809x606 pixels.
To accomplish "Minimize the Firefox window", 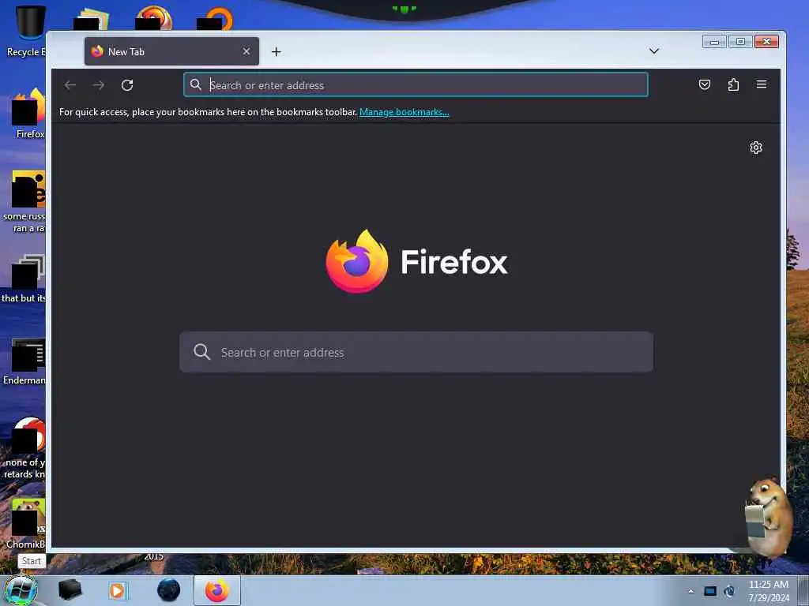I will click(714, 42).
